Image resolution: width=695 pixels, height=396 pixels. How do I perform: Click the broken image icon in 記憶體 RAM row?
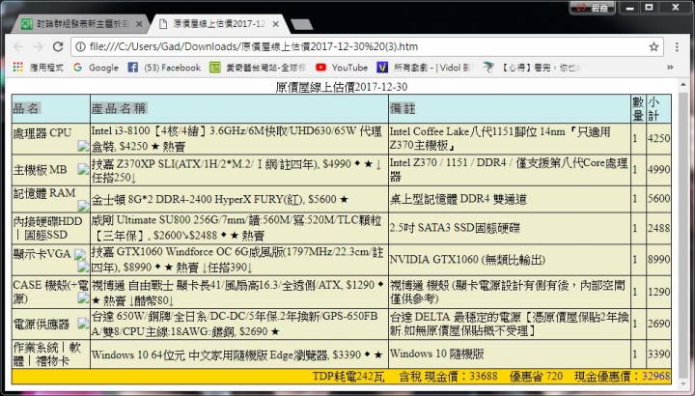83,206
